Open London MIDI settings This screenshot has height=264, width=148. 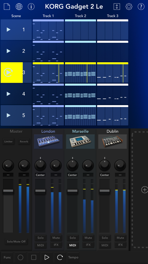[40, 245]
